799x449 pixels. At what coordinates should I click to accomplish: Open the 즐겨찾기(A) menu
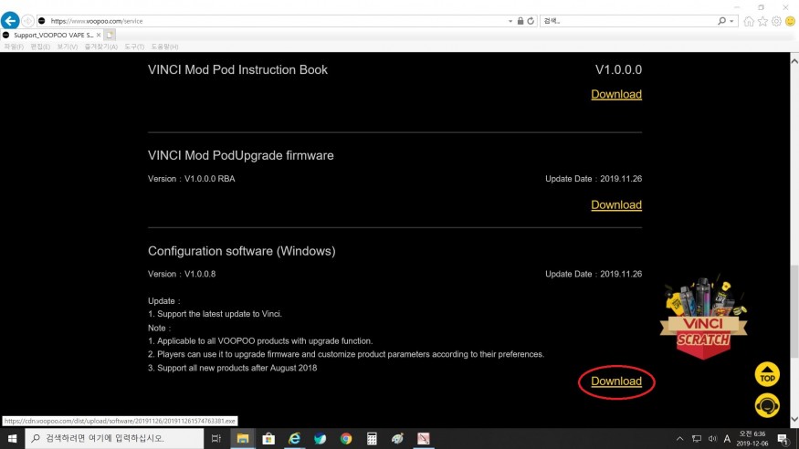pyautogui.click(x=100, y=47)
